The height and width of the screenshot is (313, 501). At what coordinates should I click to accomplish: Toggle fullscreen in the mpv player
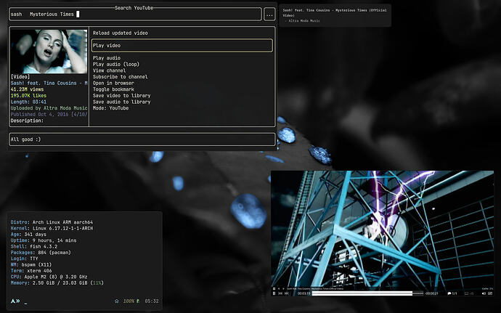pos(490,293)
